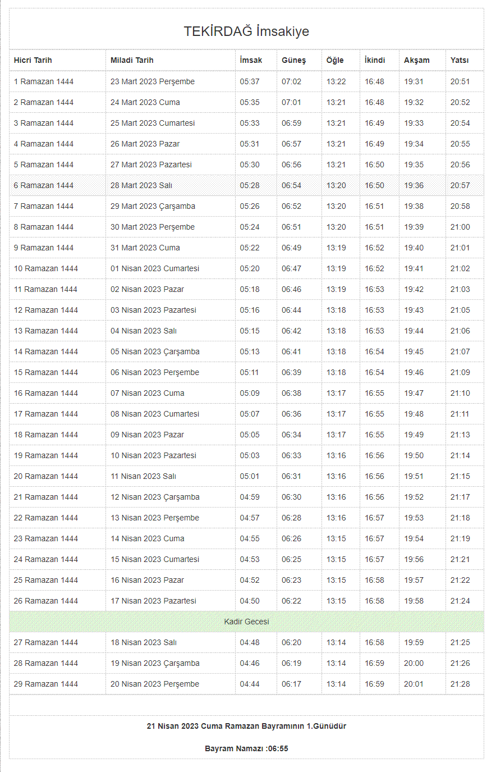This screenshot has width=496, height=772.
Task: Click the İmsak column header
Action: 251,60
